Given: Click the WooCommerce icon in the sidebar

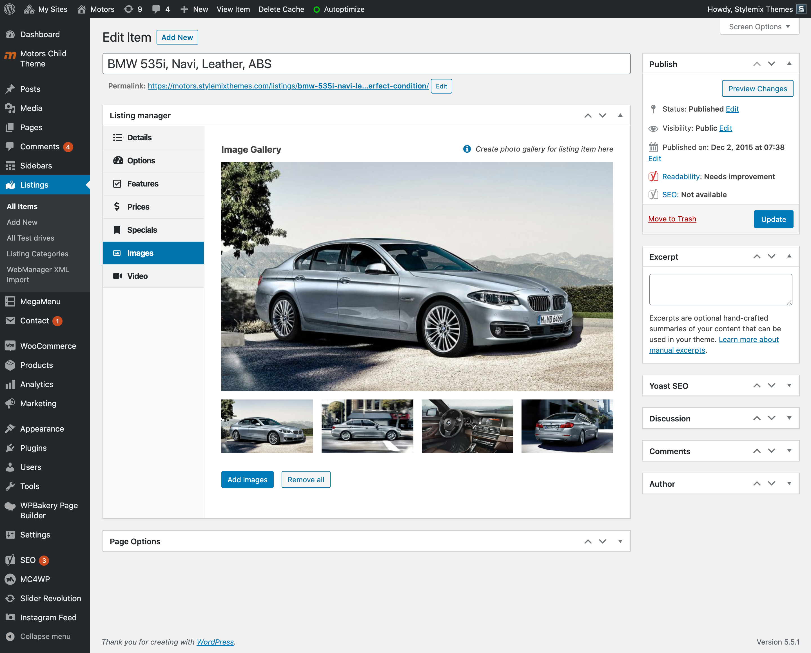Looking at the screenshot, I should click(x=10, y=345).
